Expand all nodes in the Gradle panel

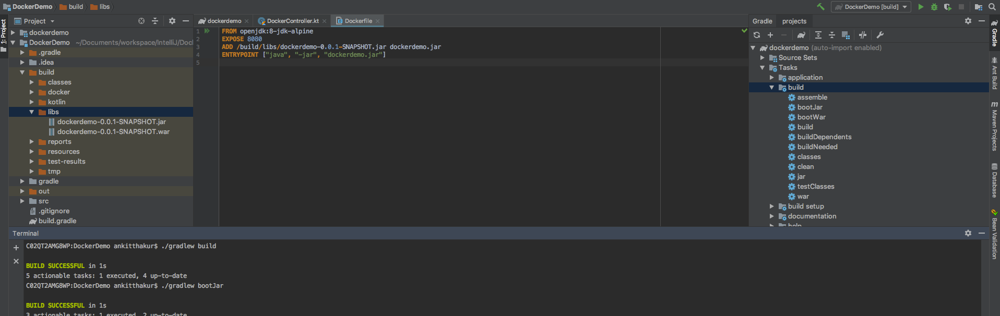click(818, 35)
